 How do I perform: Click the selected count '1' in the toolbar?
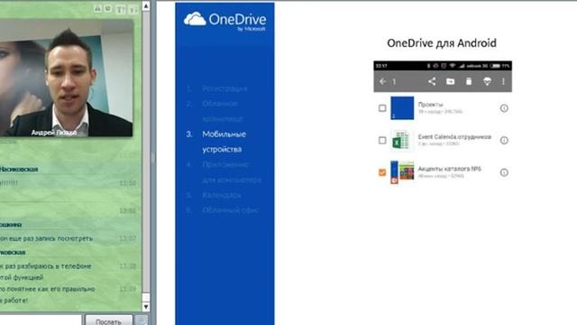[394, 81]
